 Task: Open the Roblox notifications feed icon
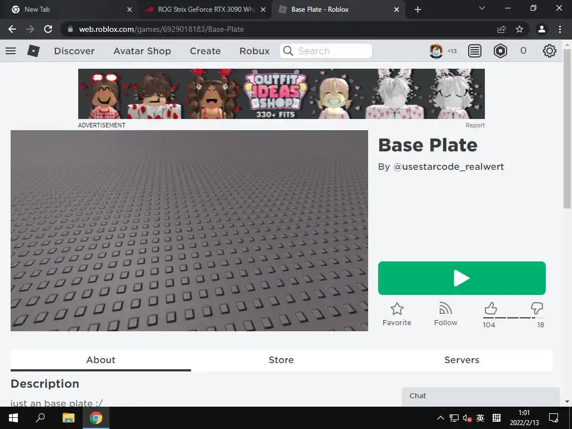(x=475, y=51)
